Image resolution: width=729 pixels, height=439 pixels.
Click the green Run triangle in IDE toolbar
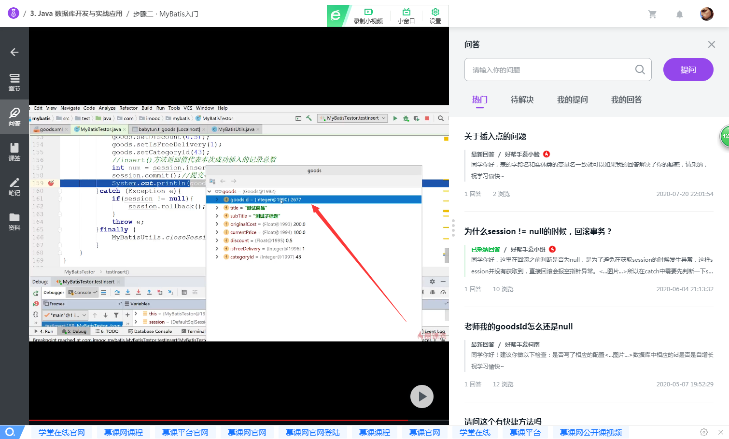tap(395, 118)
